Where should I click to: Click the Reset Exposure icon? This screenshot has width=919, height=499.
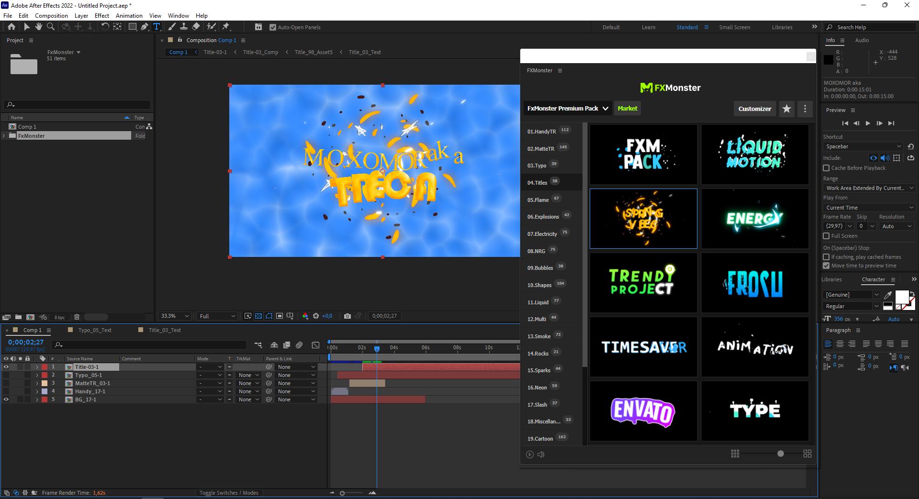[x=316, y=316]
